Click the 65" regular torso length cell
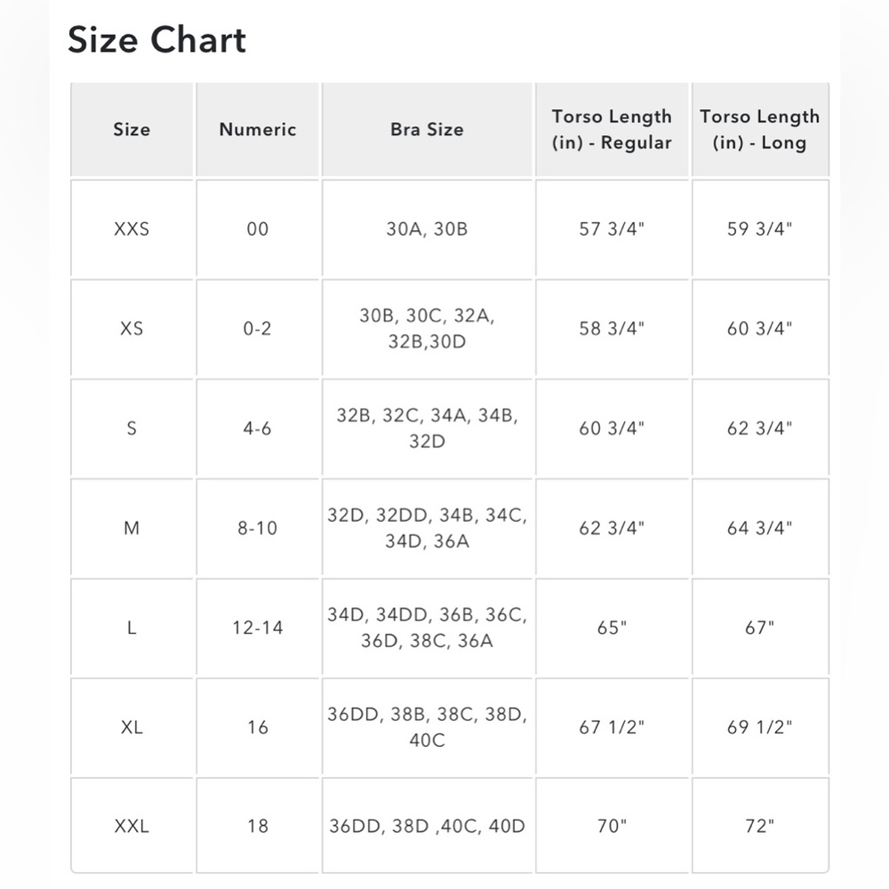The height and width of the screenshot is (889, 889). click(612, 627)
